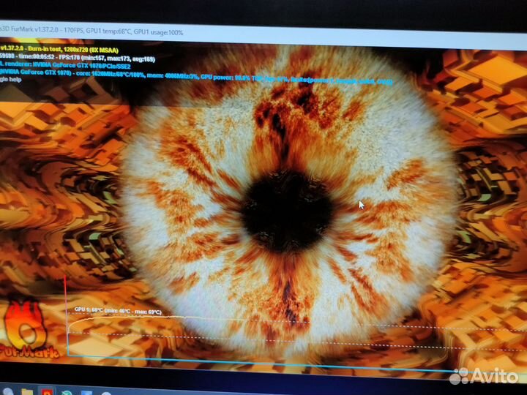Open File Explorer folder icon in taskbar

26,389
